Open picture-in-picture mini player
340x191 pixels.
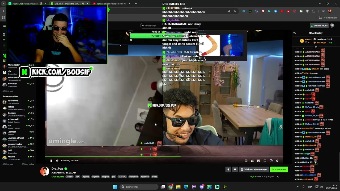pyautogui.click(x=246, y=161)
